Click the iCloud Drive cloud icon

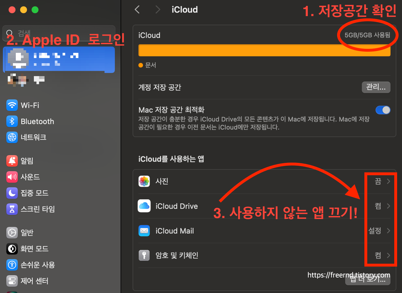coord(144,206)
